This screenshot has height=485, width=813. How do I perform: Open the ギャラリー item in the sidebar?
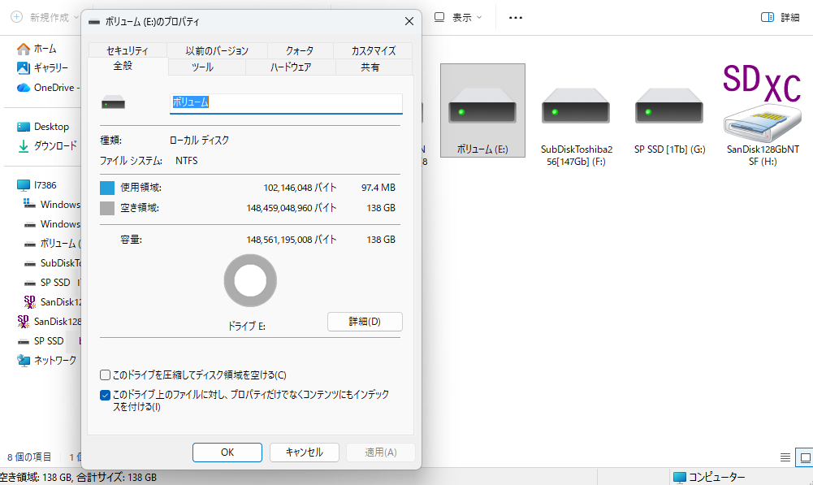[x=50, y=67]
